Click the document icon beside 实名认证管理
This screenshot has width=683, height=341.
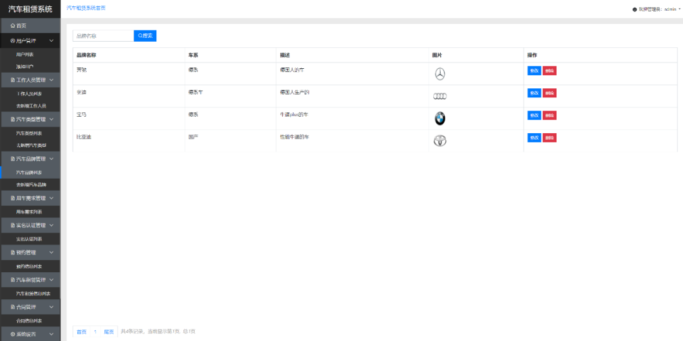[x=13, y=225]
